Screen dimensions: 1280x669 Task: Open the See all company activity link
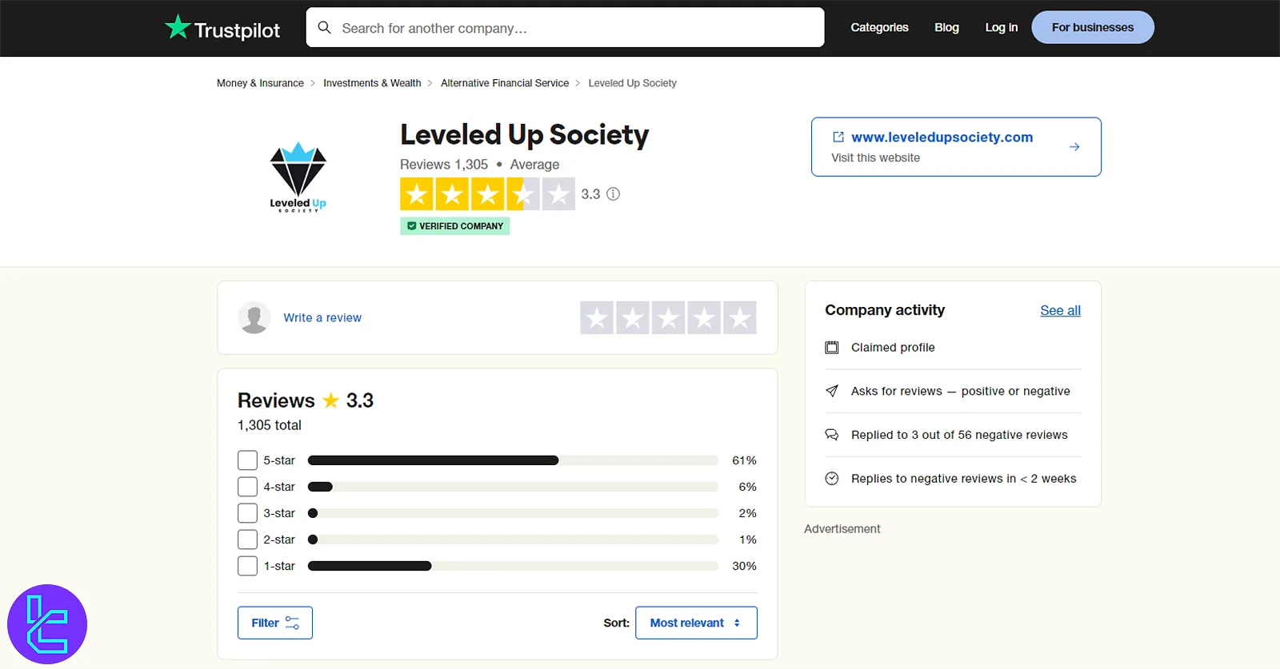pos(1059,310)
